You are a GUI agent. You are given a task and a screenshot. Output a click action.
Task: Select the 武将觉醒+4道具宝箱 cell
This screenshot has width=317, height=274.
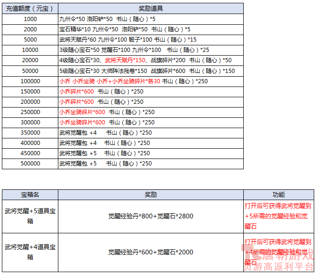(30, 252)
